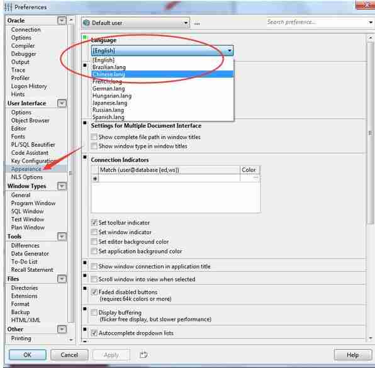Collapse the Files section
Image resolution: width=375 pixels, height=368 pixels.
62,279
